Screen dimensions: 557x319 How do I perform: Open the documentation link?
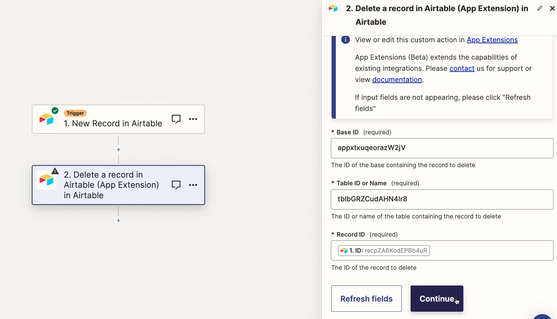tap(397, 80)
